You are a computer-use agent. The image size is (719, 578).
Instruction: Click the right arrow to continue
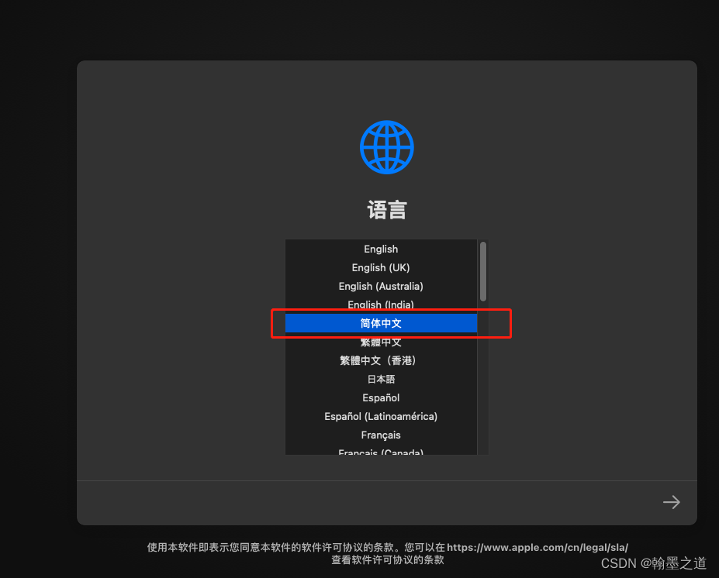coord(670,502)
